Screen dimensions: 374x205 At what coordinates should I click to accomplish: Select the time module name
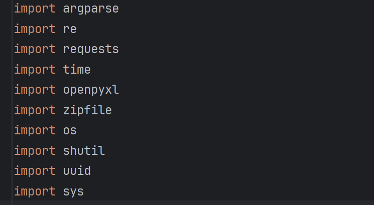pyautogui.click(x=77, y=70)
